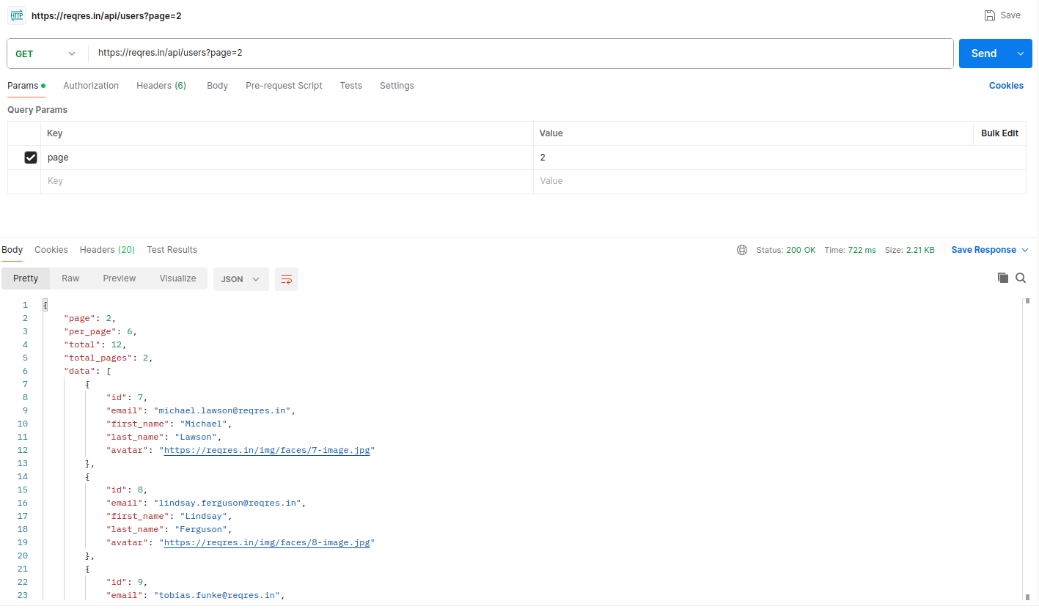The width and height of the screenshot is (1039, 609).
Task: Click the globe network icon near response status
Action: [741, 249]
